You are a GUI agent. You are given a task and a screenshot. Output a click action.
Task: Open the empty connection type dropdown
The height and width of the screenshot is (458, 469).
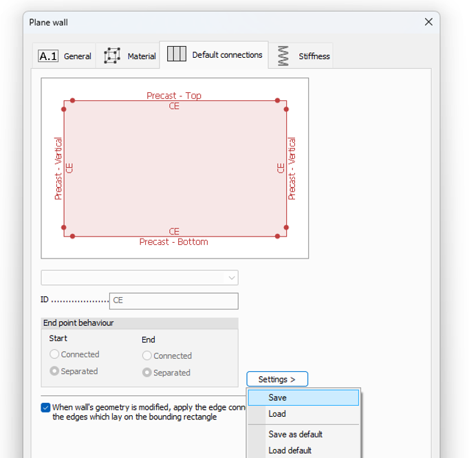click(x=140, y=278)
